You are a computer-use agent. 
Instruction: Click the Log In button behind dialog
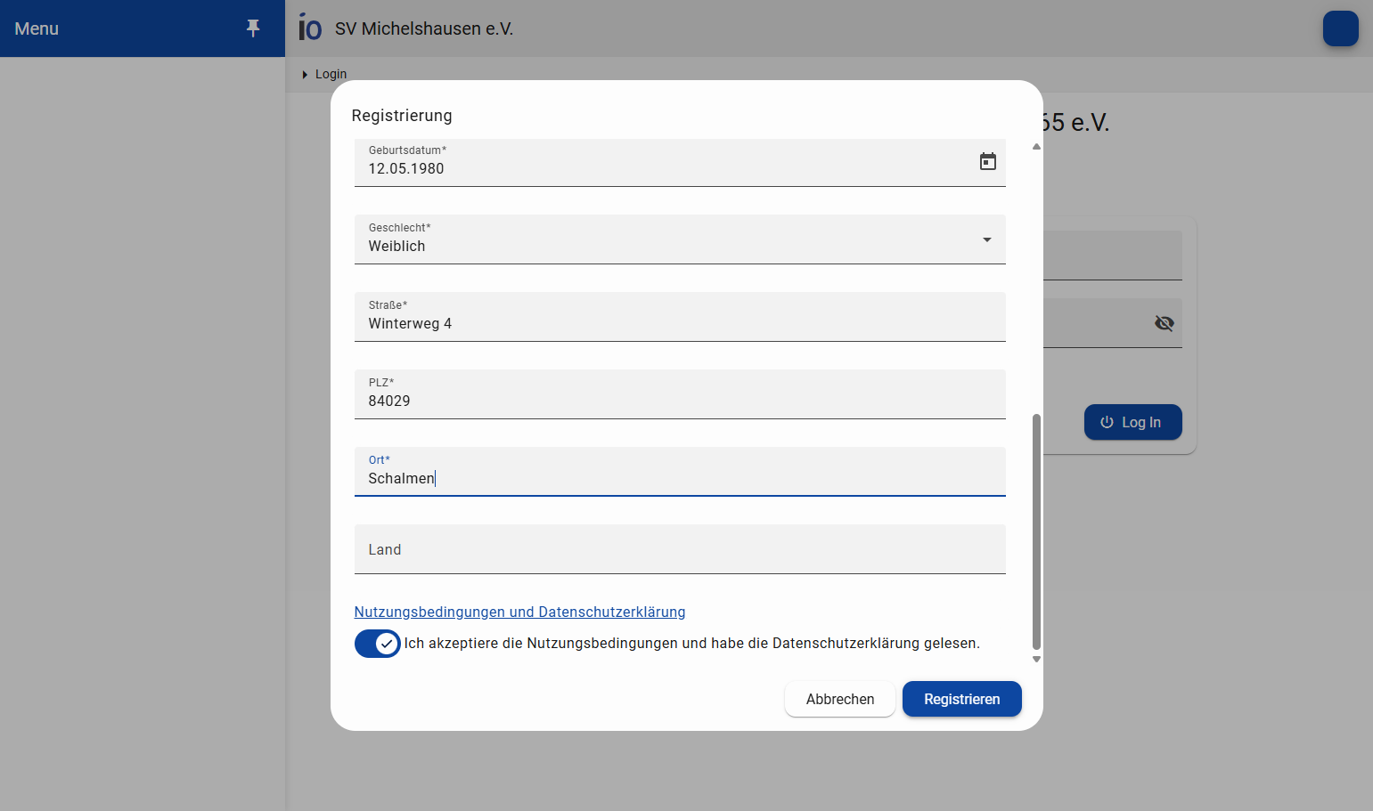pyautogui.click(x=1132, y=422)
